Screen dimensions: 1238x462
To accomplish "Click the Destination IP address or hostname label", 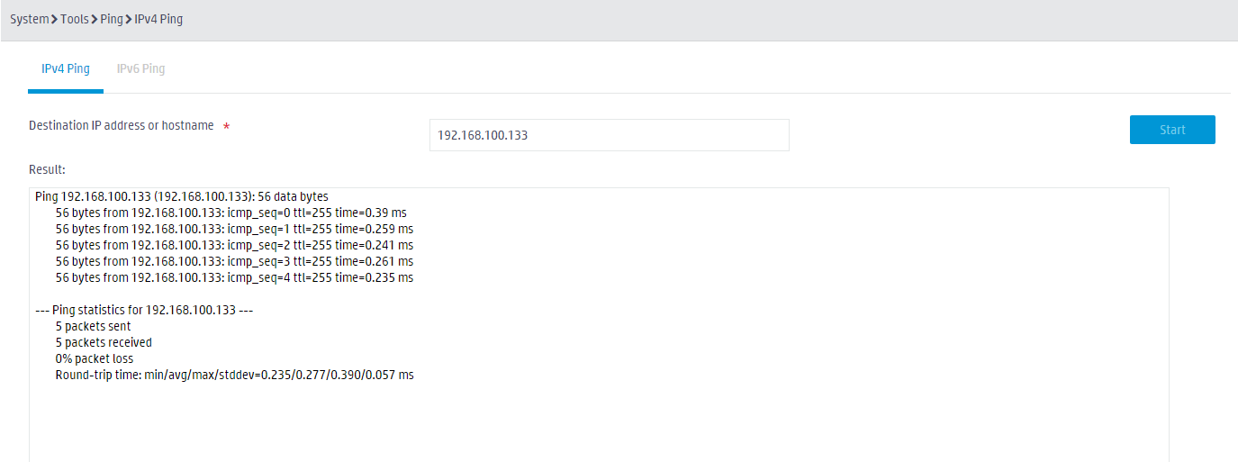I will coord(122,126).
